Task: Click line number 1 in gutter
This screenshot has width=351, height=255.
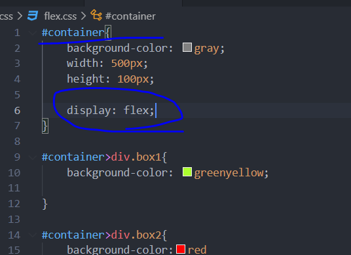Action: [17, 33]
